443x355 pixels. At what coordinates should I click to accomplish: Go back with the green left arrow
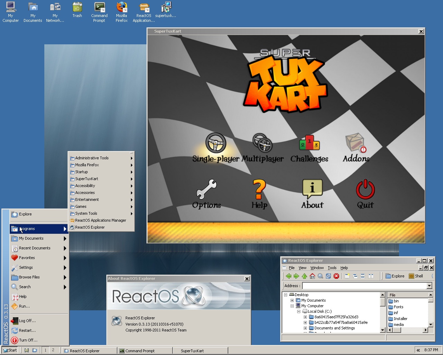288,276
